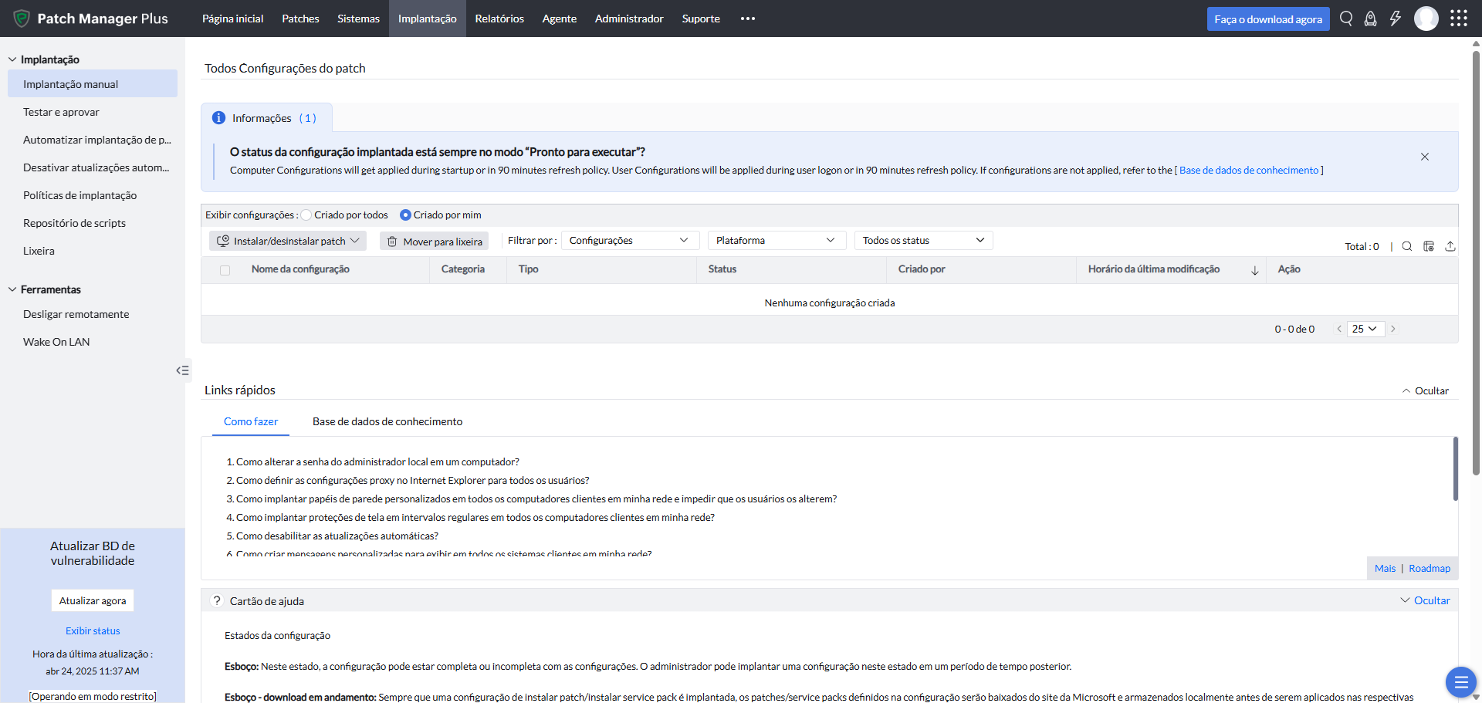Check the select-all checkbox in table header

click(225, 270)
